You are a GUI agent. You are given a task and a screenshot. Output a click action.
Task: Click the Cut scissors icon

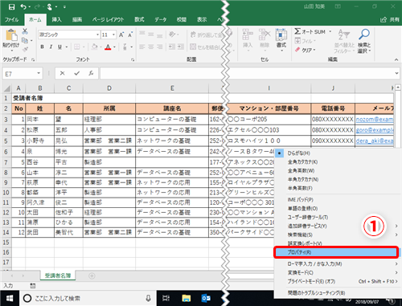tap(25, 31)
